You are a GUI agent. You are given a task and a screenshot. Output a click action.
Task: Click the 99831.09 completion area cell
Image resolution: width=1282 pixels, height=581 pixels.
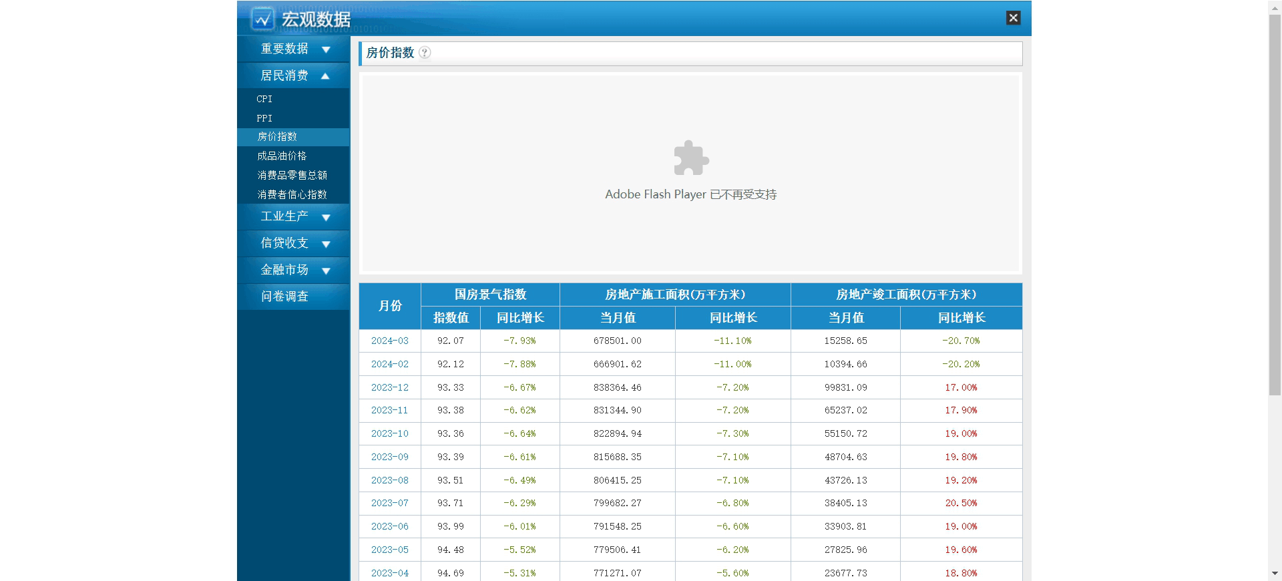tap(846, 387)
